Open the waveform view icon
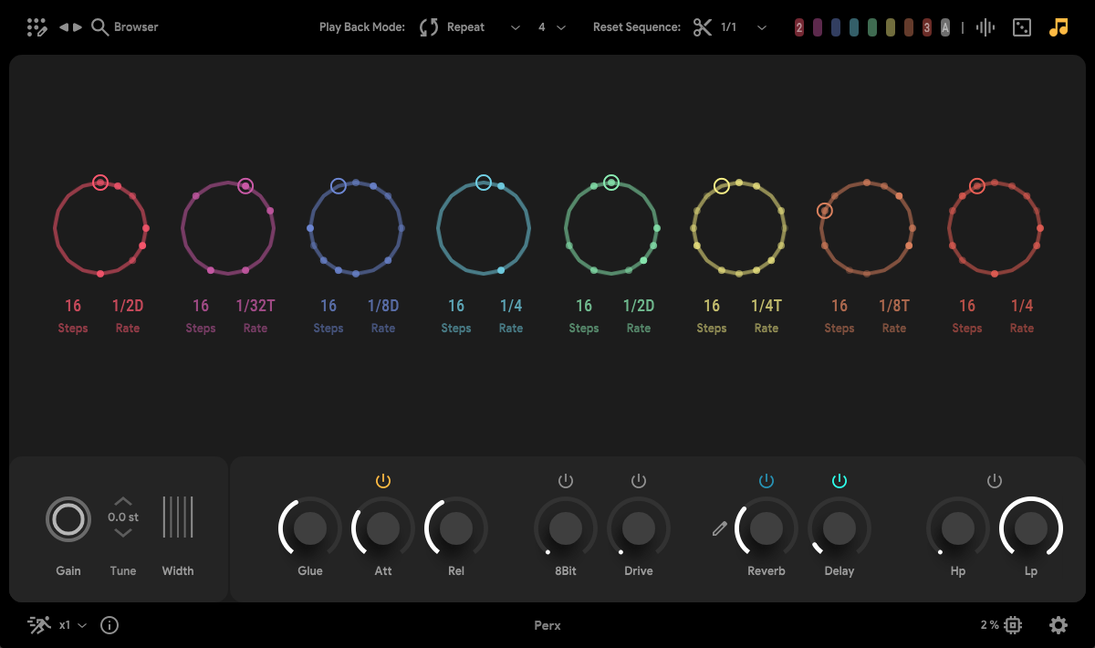1095x648 pixels. pos(985,27)
